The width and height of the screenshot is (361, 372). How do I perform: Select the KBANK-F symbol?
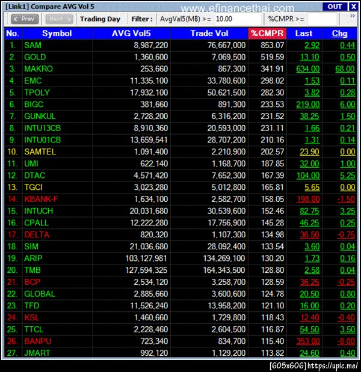41,200
